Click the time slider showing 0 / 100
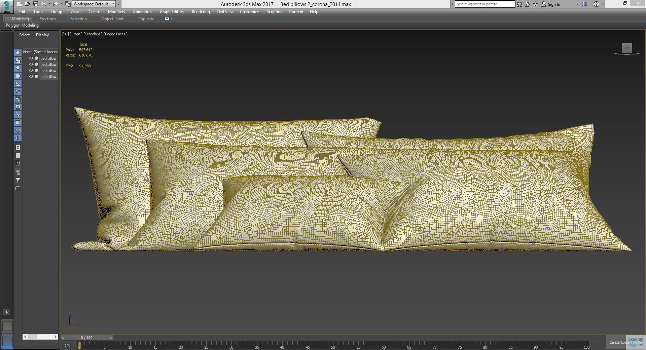646x350 pixels. point(86,338)
